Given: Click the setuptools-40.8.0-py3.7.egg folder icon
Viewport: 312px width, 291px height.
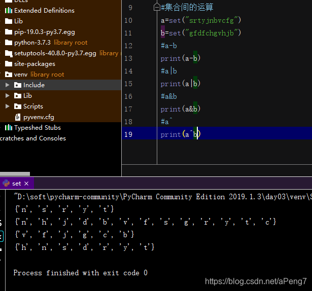Looking at the screenshot, I should (x=9, y=53).
